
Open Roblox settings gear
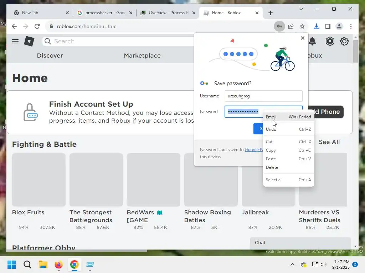[344, 41]
